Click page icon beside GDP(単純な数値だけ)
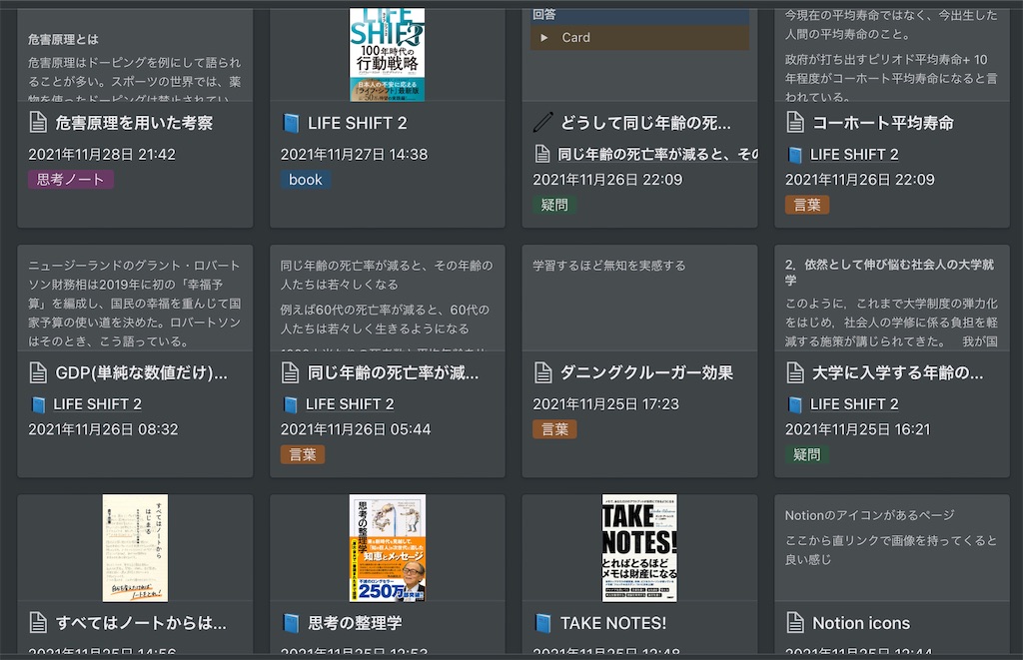The image size is (1023, 660). [x=39, y=372]
